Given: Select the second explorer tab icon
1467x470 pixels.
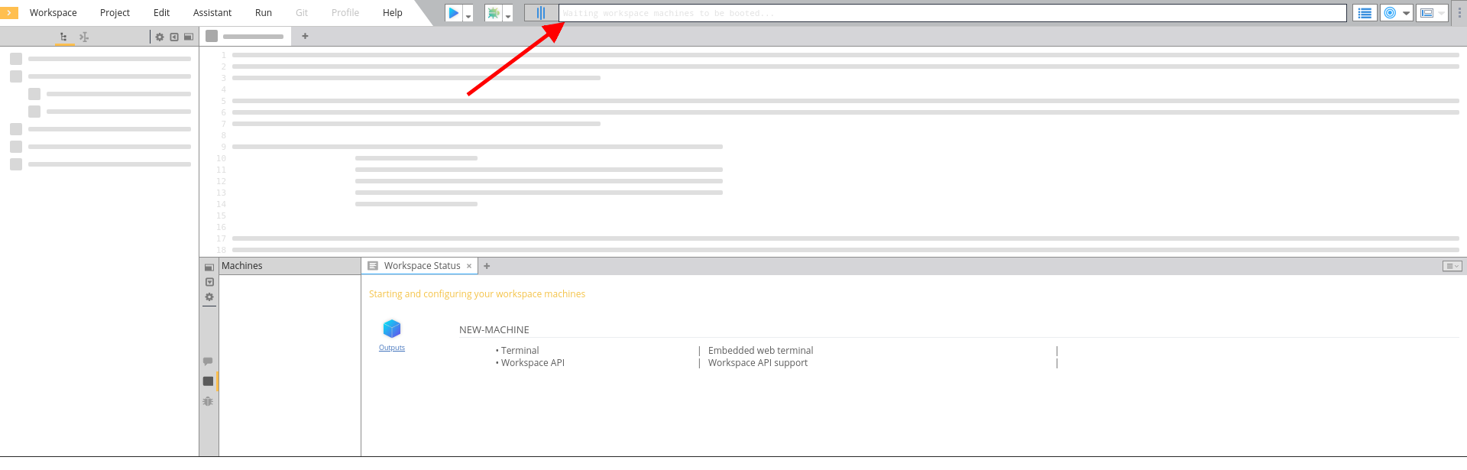Looking at the screenshot, I should [84, 37].
